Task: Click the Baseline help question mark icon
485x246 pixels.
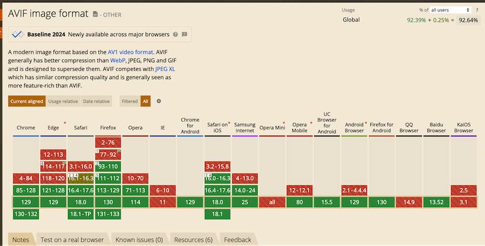Action: 175,35
